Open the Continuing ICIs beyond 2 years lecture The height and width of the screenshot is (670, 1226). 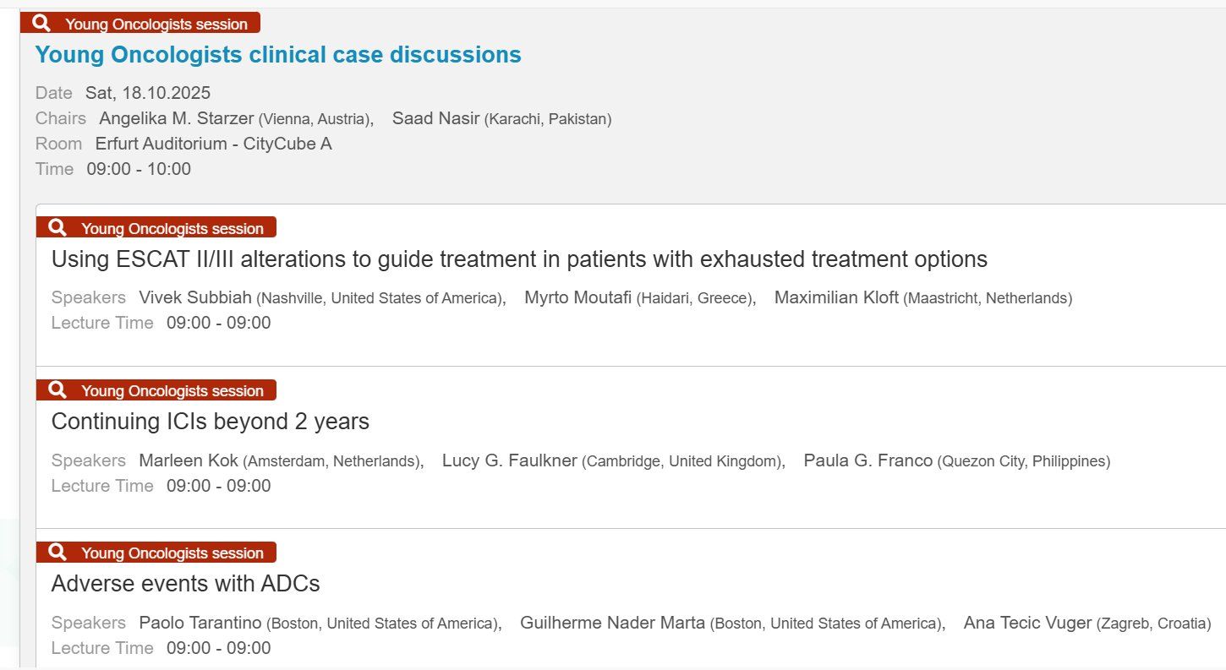(211, 421)
